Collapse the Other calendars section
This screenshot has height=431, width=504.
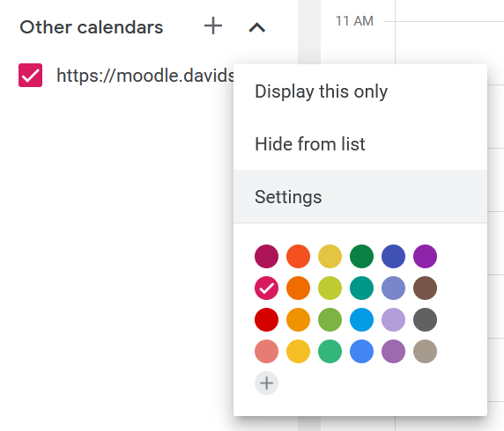click(x=256, y=27)
